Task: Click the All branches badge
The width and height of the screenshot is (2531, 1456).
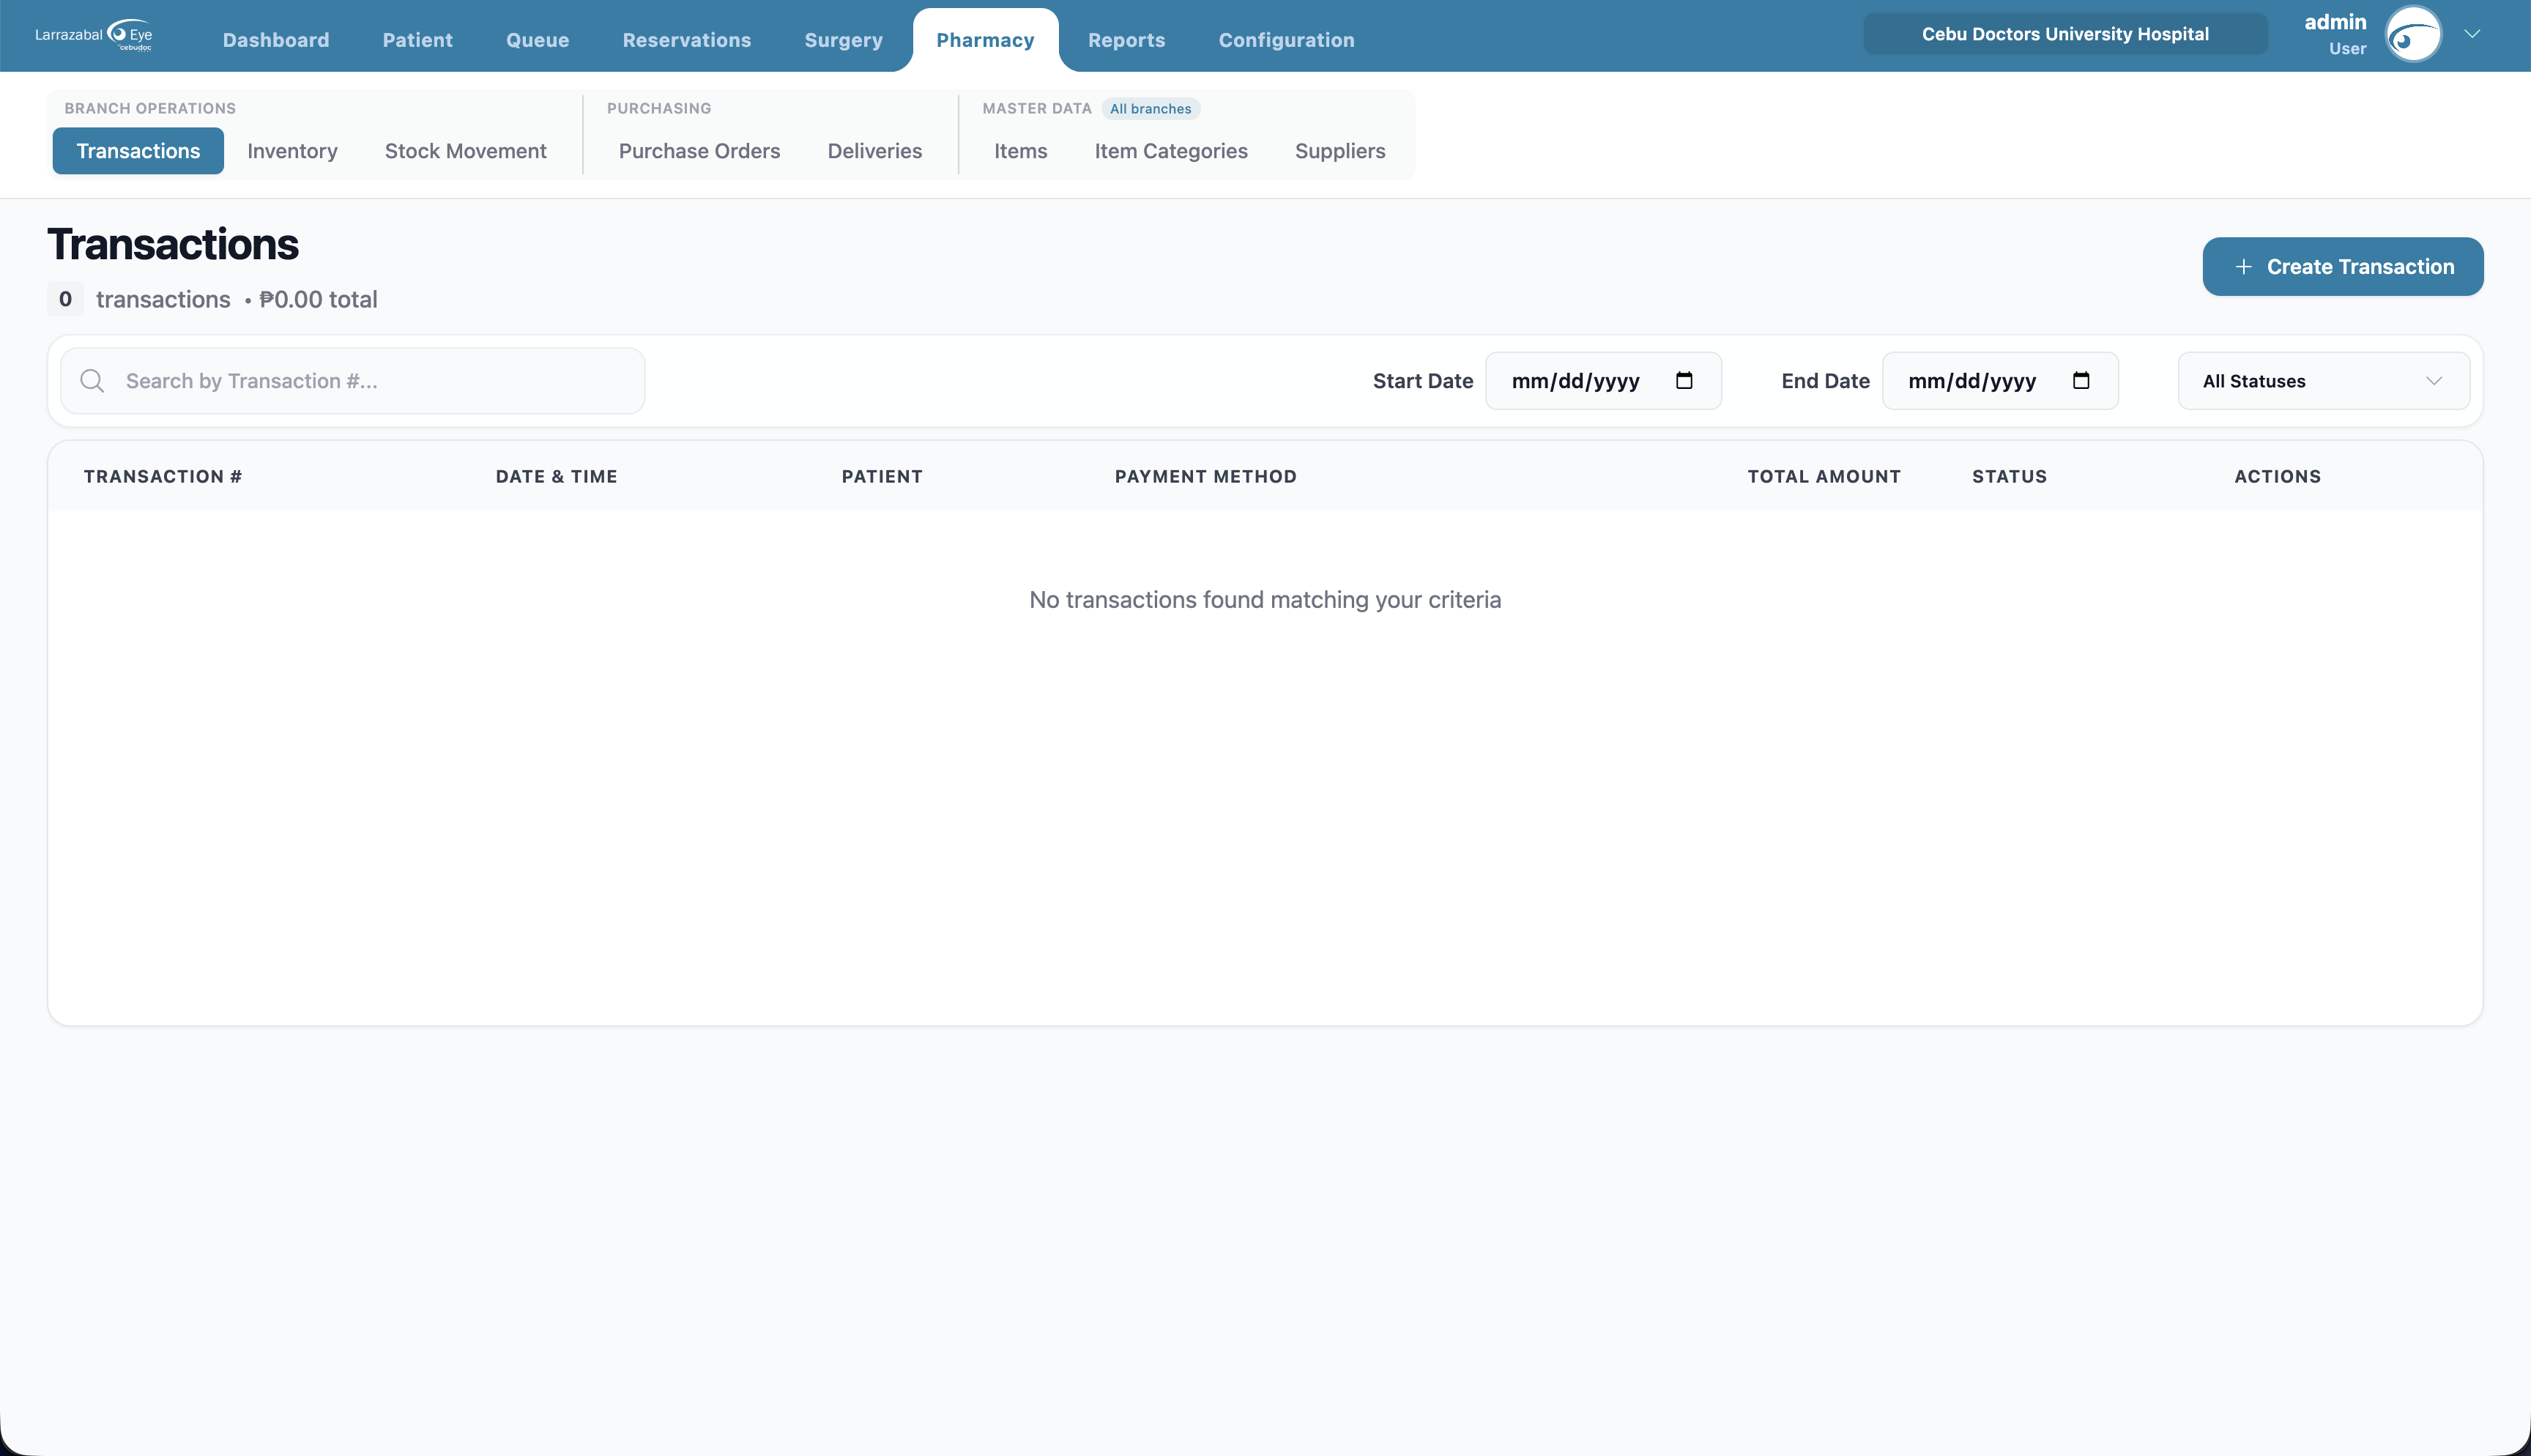Action: point(1151,109)
